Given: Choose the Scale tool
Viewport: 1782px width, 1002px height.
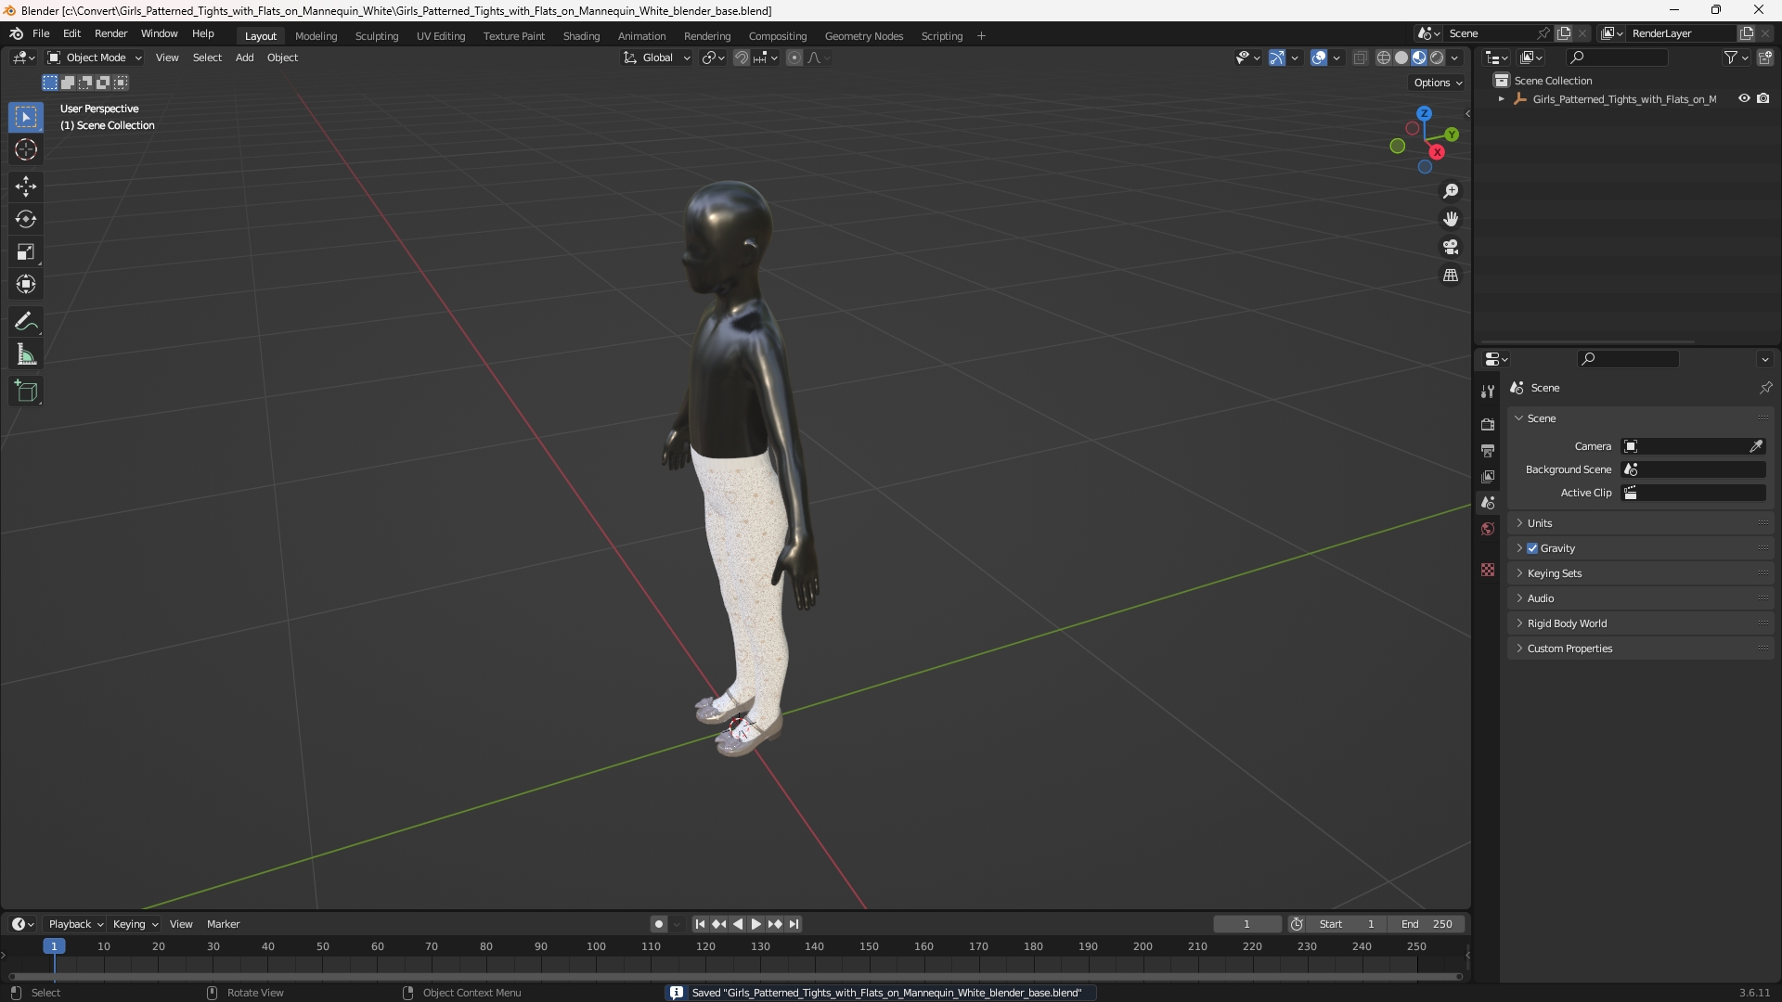Looking at the screenshot, I should [26, 251].
